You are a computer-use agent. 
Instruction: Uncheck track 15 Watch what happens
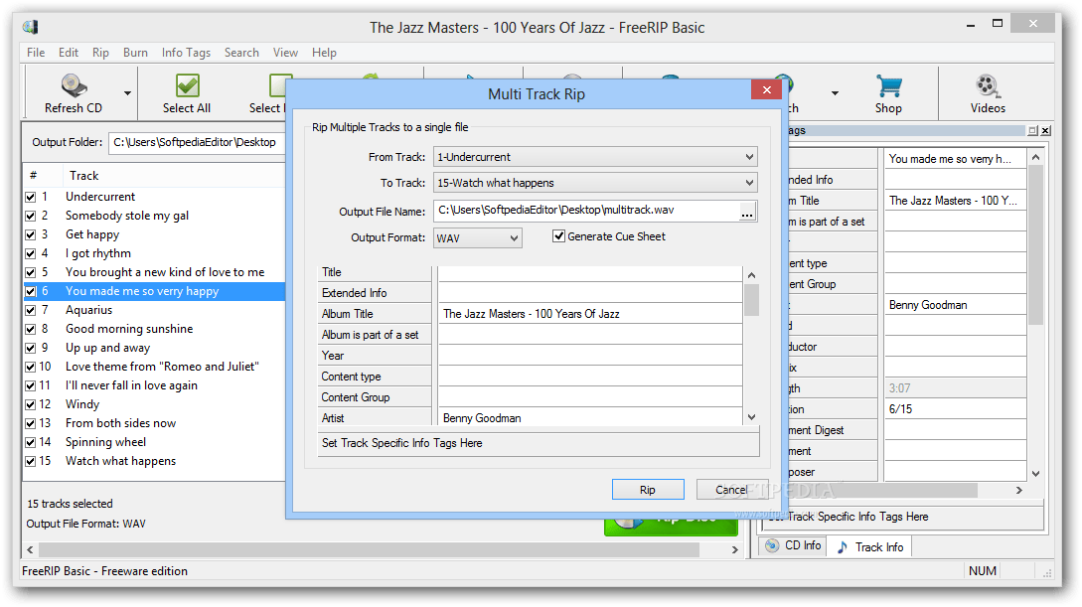click(31, 461)
